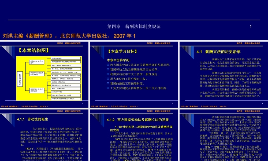Click page number 1 on the title slide
Image resolution: width=268 pixels, height=161 pixels.
click(x=251, y=27)
